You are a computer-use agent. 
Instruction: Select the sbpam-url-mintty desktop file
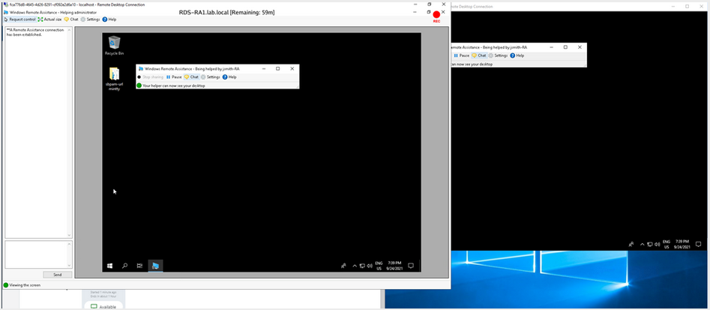[114, 77]
